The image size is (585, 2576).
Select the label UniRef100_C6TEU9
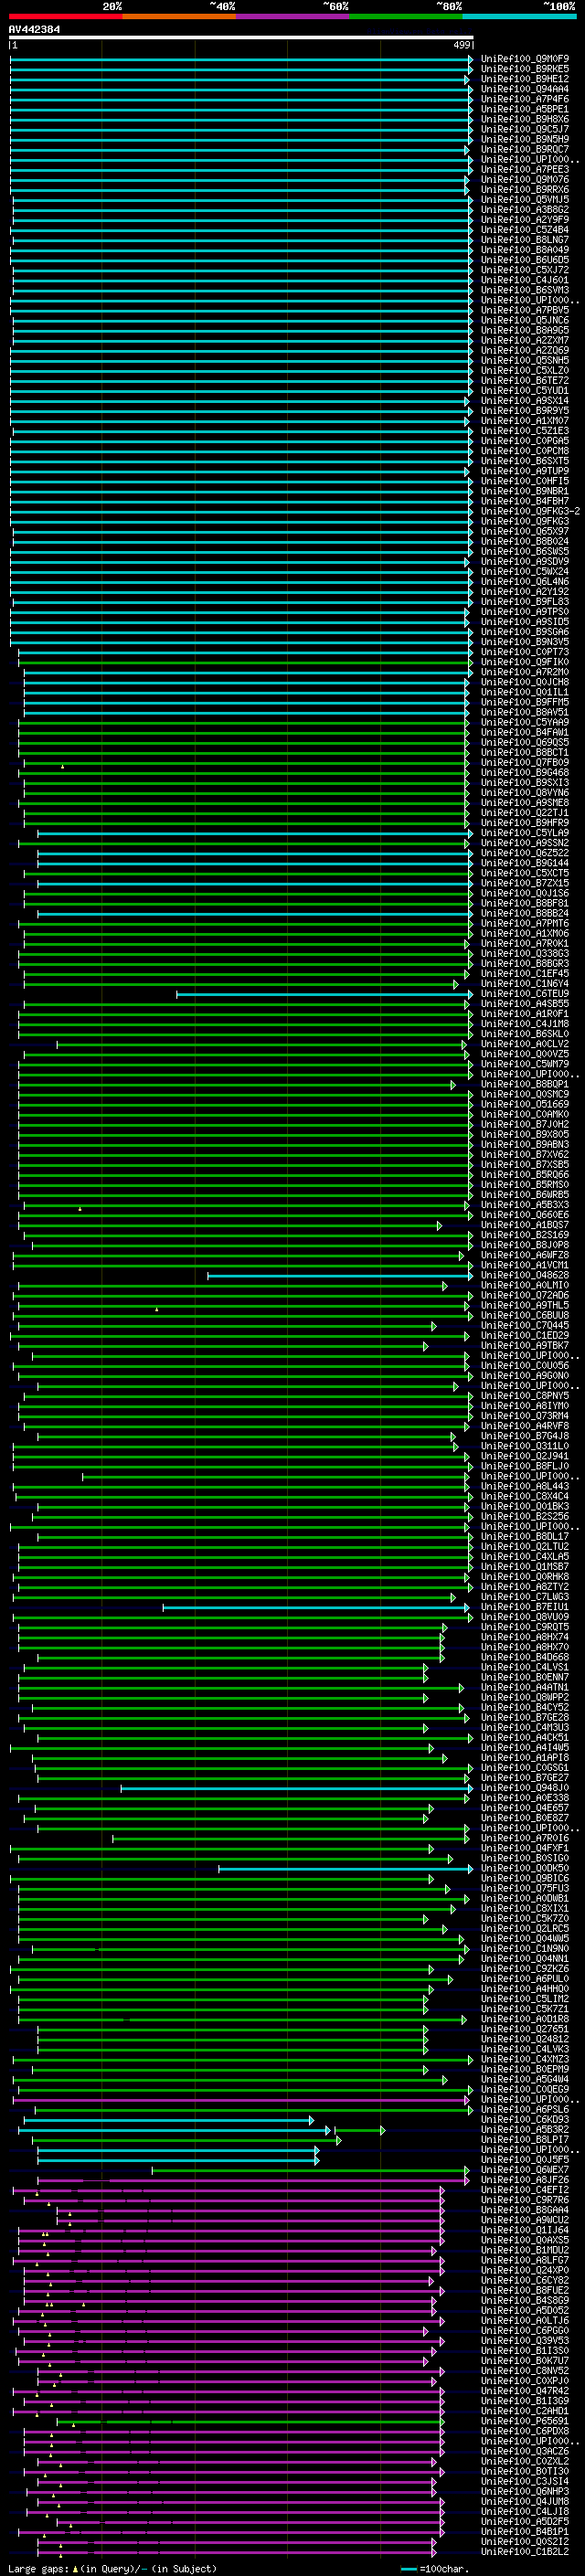(525, 994)
